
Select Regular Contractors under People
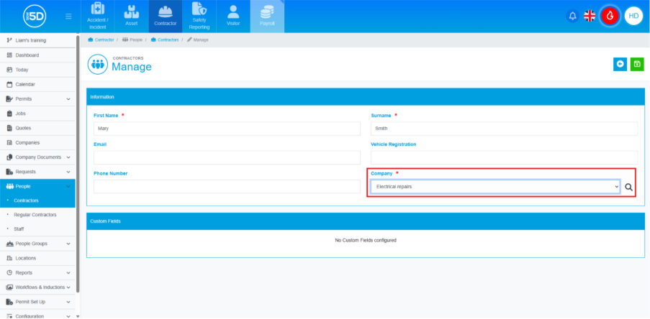(x=37, y=215)
